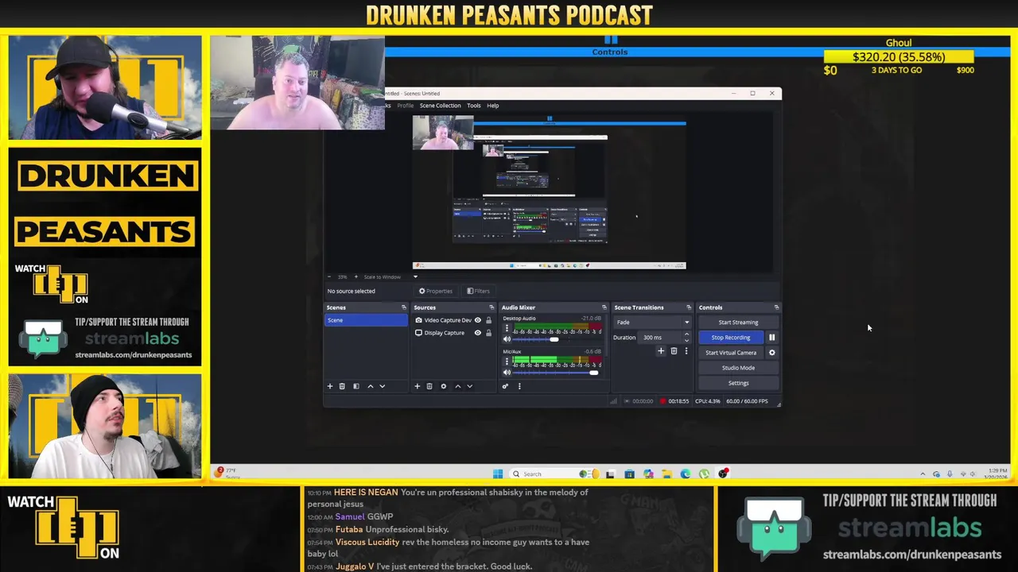Add a transition with the plus icon
This screenshot has width=1018, height=572.
click(660, 351)
